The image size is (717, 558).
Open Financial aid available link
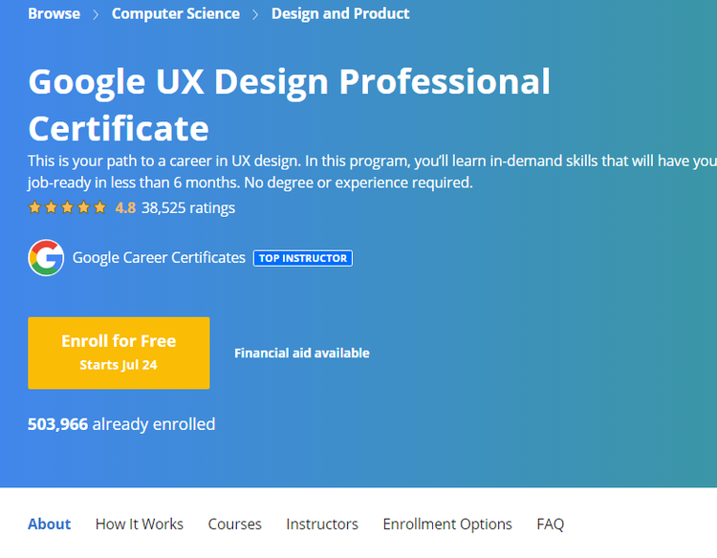coord(302,353)
